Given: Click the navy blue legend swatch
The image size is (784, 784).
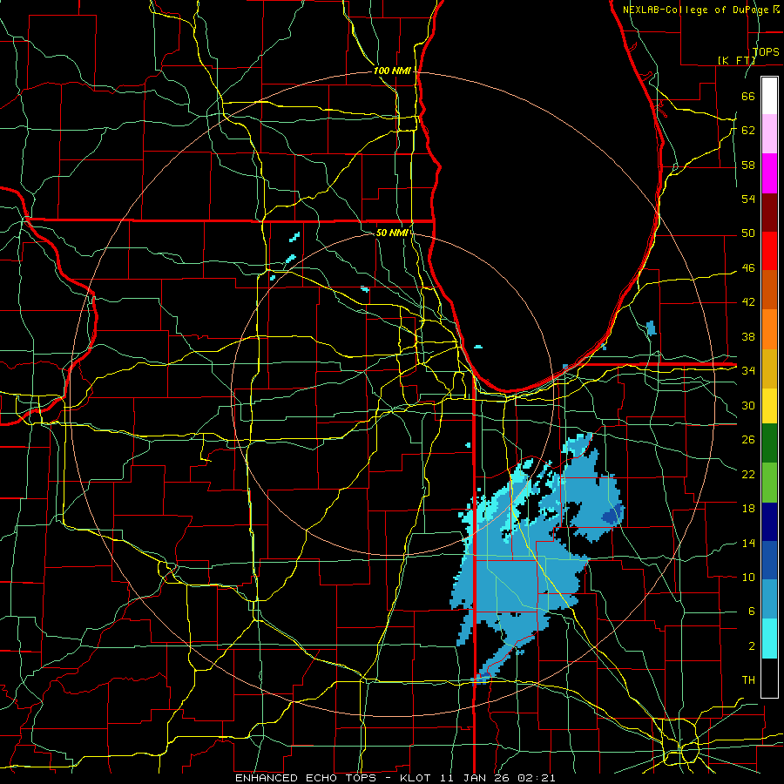Looking at the screenshot, I should click(x=769, y=522).
